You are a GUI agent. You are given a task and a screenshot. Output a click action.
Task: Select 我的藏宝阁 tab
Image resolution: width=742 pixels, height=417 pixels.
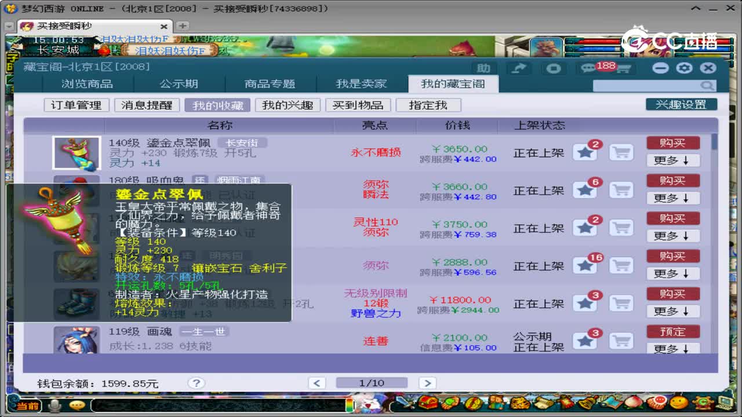(453, 84)
